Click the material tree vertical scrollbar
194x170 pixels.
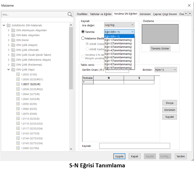point(71,58)
